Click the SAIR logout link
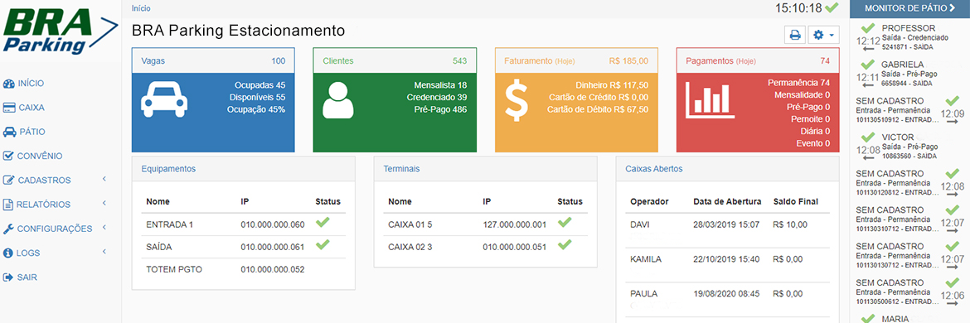This screenshot has height=323, width=970. (x=21, y=277)
